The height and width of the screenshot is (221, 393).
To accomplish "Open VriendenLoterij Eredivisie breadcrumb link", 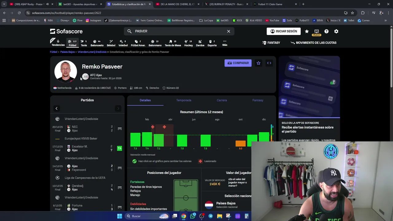I will pyautogui.click(x=92, y=52).
